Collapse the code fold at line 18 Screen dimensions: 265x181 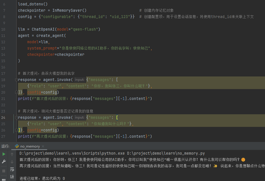[x=16, y=80]
